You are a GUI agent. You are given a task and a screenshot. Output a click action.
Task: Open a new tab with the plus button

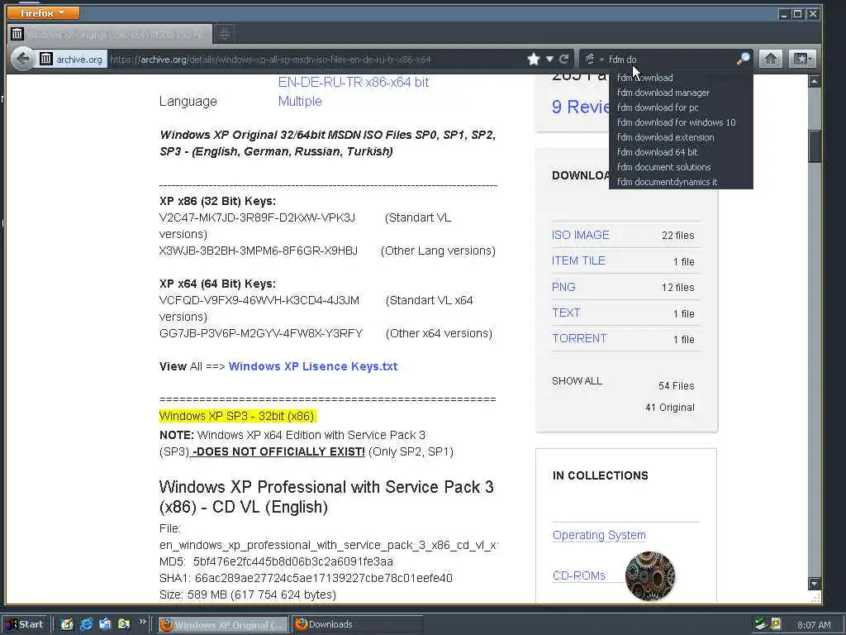coord(225,35)
